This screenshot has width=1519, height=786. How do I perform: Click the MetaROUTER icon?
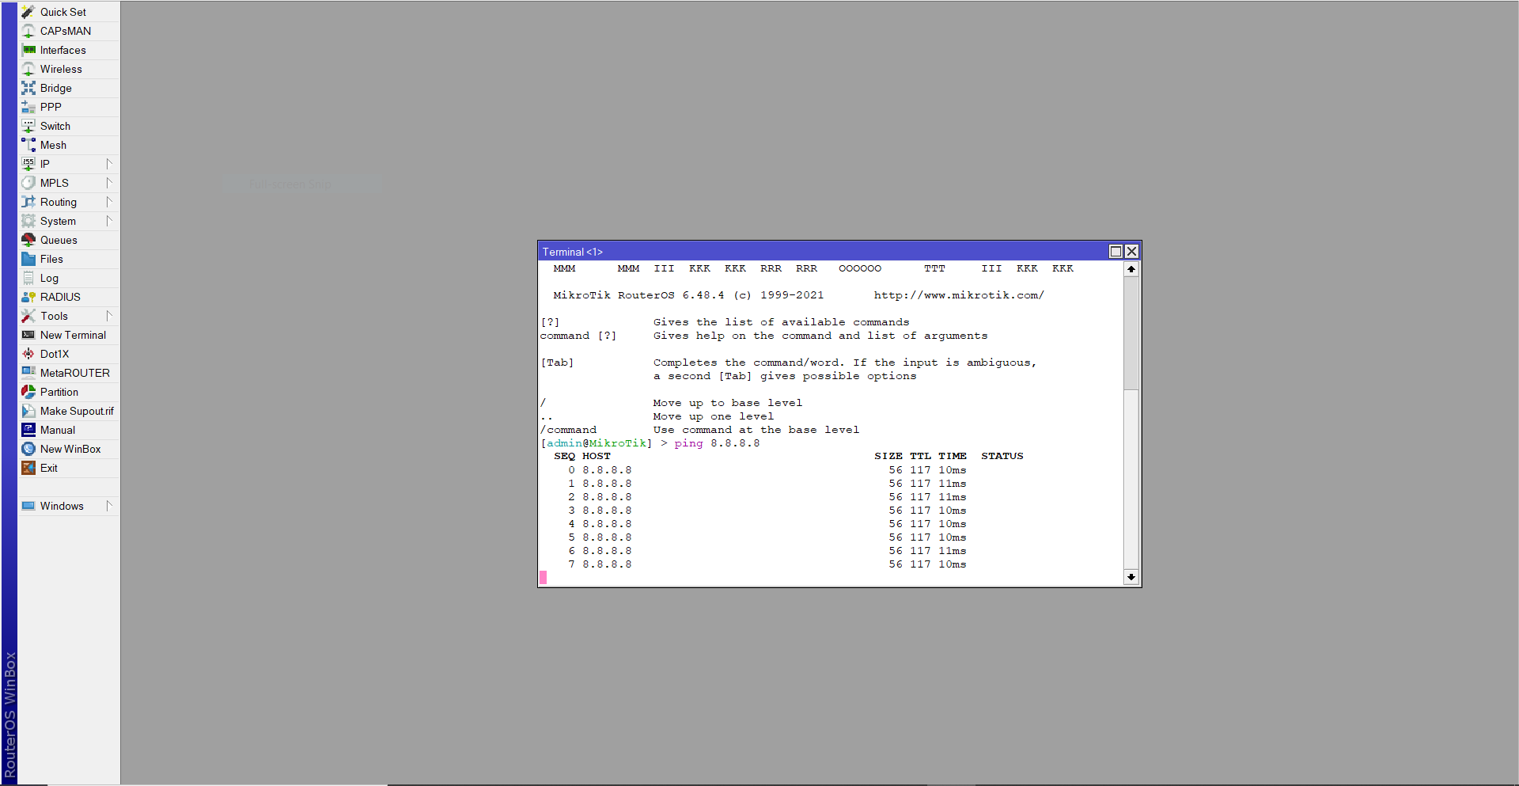[28, 373]
